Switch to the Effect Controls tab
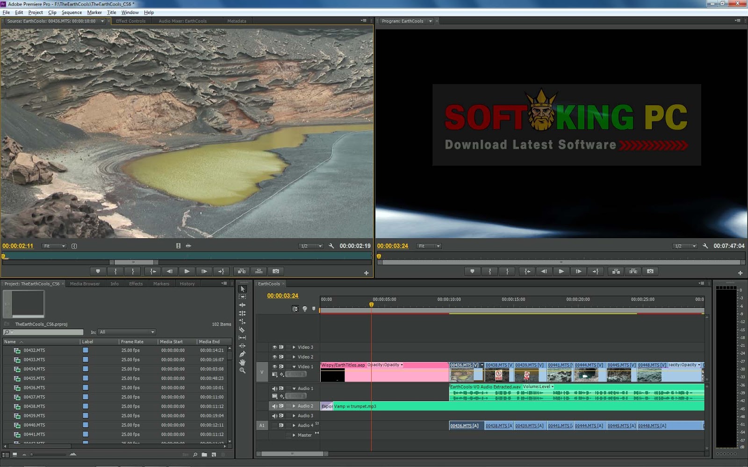The height and width of the screenshot is (467, 748). (x=131, y=21)
